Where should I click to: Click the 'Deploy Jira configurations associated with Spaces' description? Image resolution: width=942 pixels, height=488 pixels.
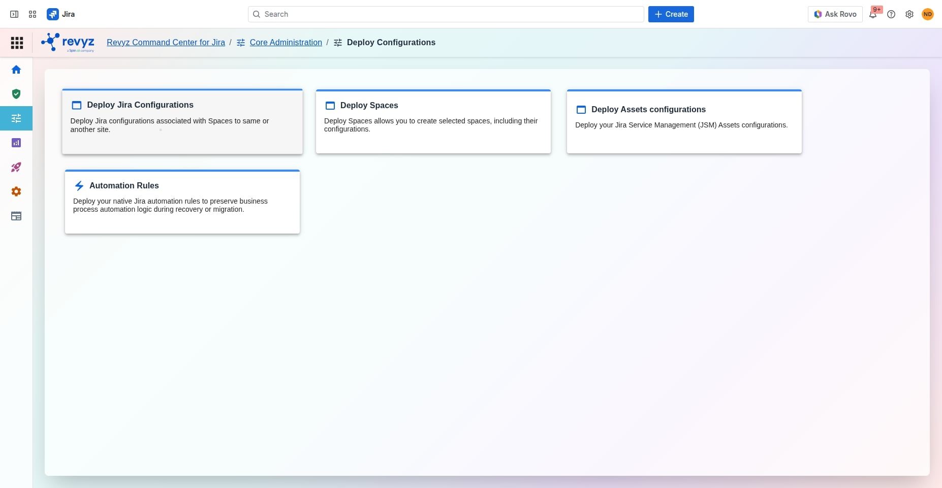tap(170, 125)
